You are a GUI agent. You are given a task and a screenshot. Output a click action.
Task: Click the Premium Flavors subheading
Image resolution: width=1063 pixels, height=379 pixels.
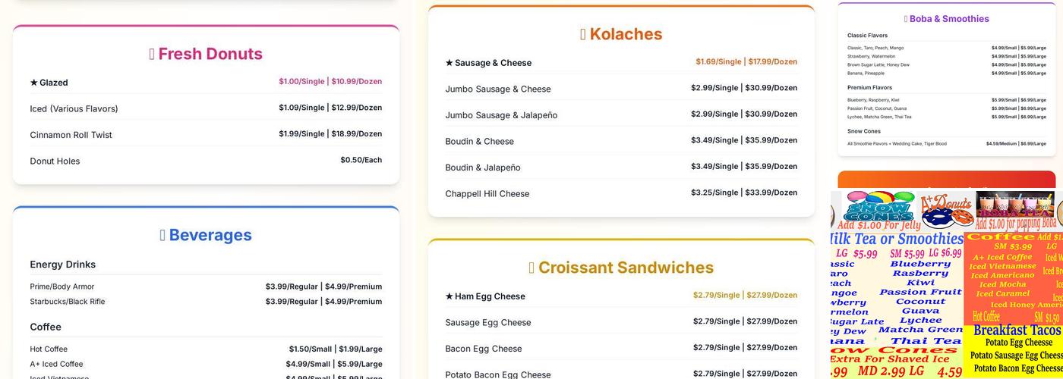870,88
